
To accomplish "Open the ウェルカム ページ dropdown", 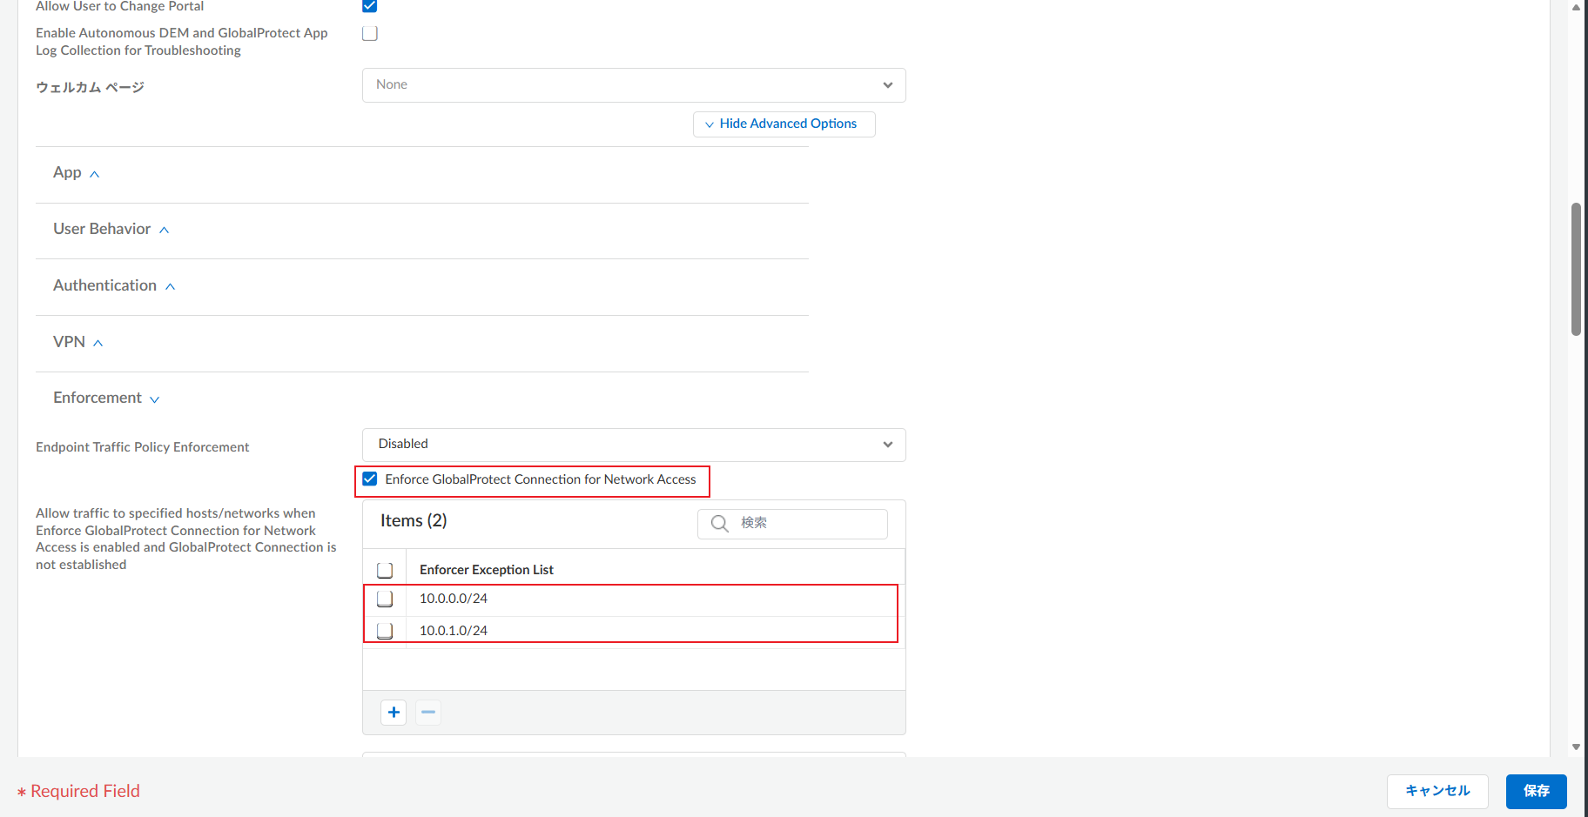I will [x=633, y=85].
